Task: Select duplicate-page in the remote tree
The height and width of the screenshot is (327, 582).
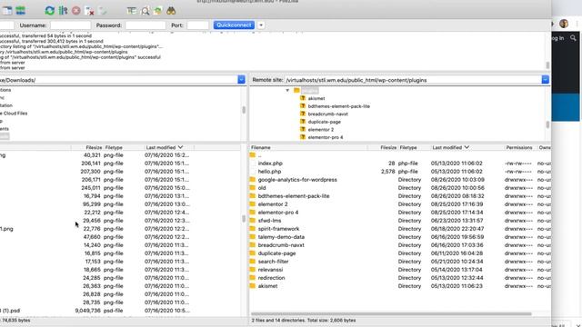Action: tap(324, 122)
